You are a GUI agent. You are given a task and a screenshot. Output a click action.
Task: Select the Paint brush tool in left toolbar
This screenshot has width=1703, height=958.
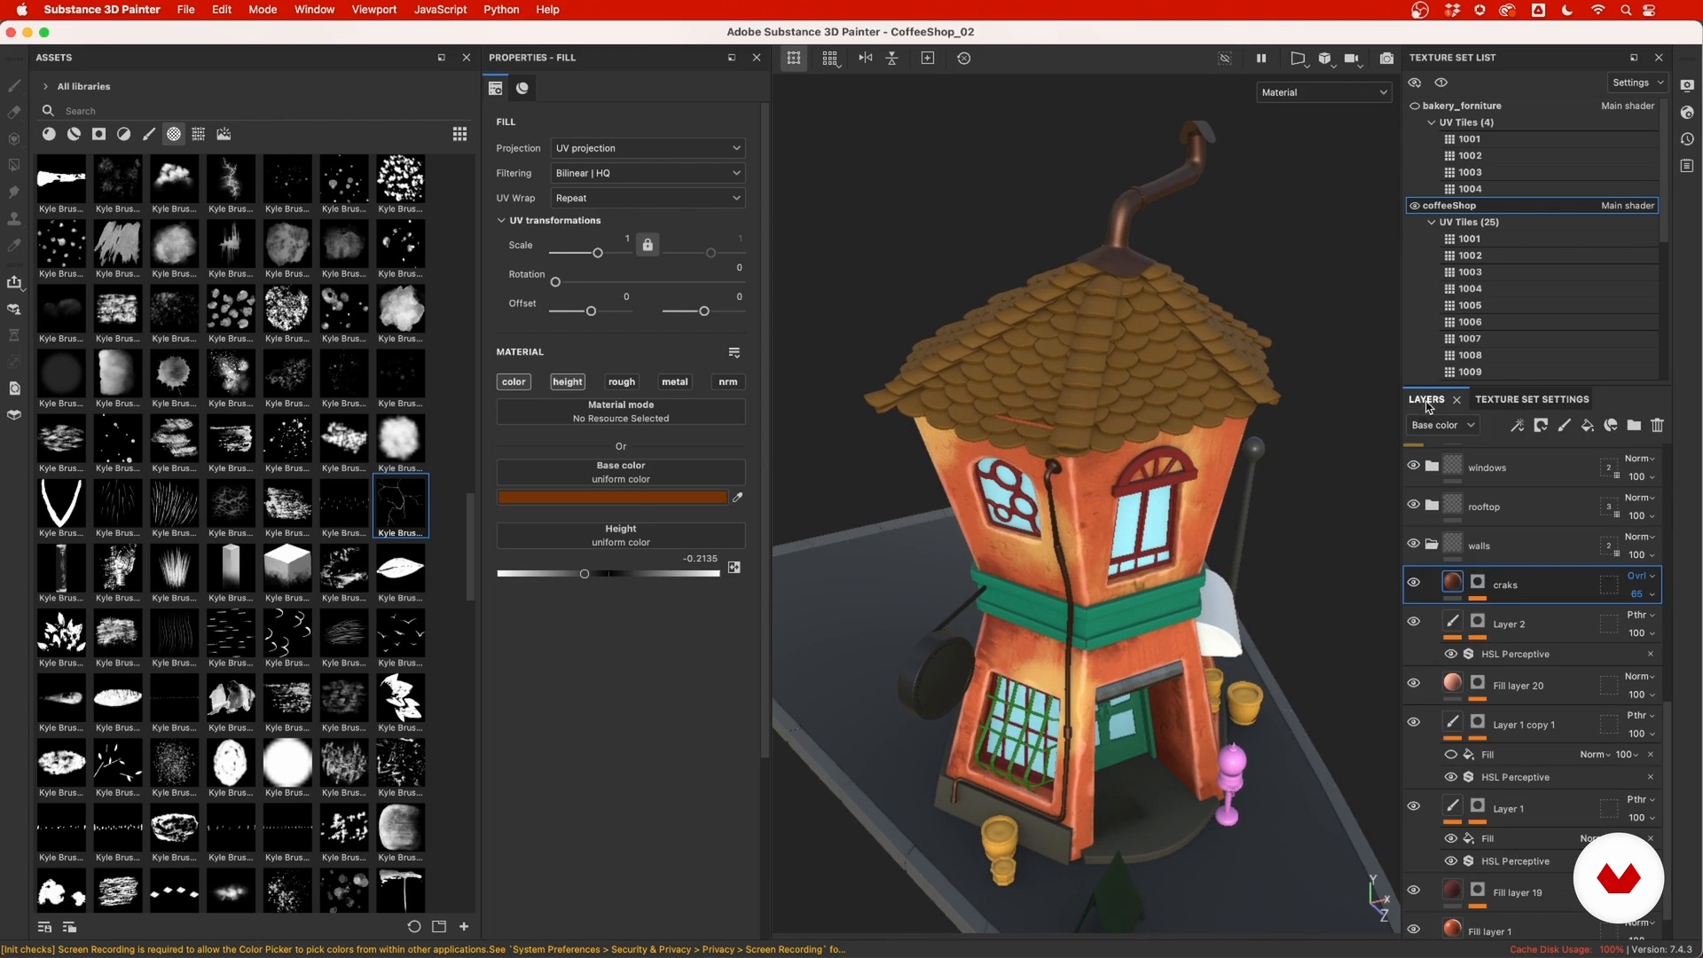(14, 86)
